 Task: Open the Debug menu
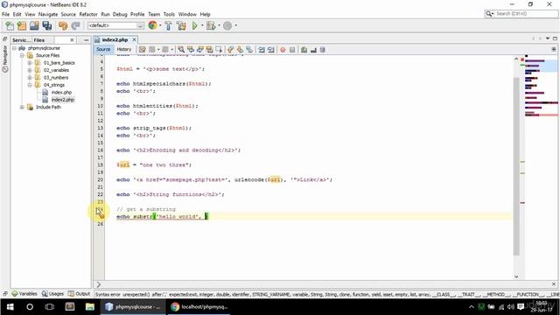pos(120,14)
